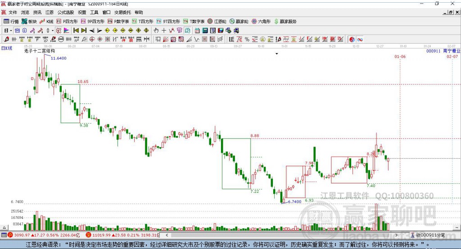This screenshot has height=249, width=461.
Task: Click the last yellow diamond arrow icon
Action: click(x=146, y=31)
